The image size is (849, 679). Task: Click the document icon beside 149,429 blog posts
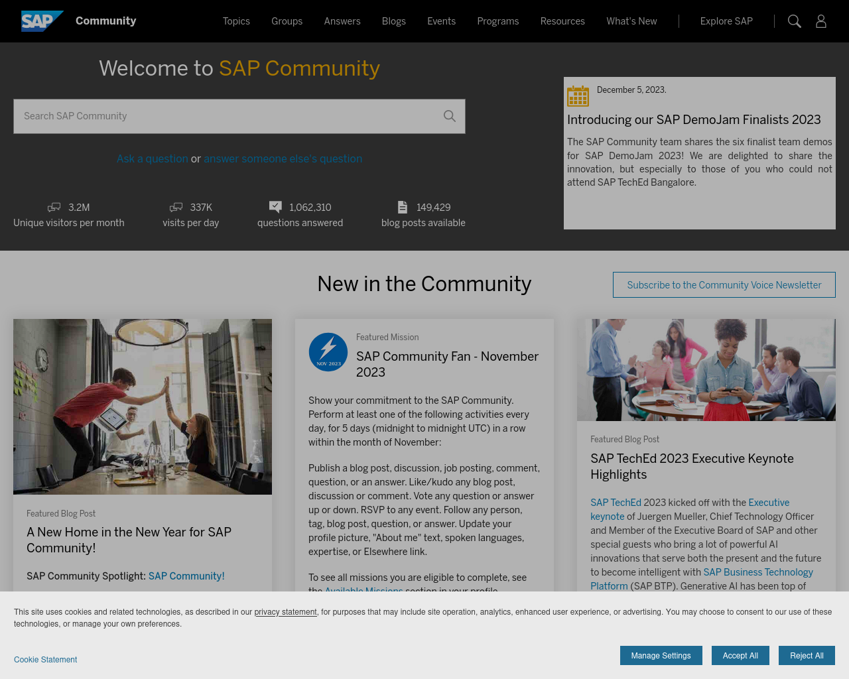coord(403,207)
